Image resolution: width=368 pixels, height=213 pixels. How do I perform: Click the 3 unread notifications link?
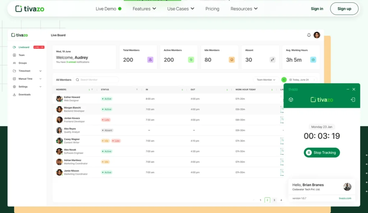[x=71, y=62]
